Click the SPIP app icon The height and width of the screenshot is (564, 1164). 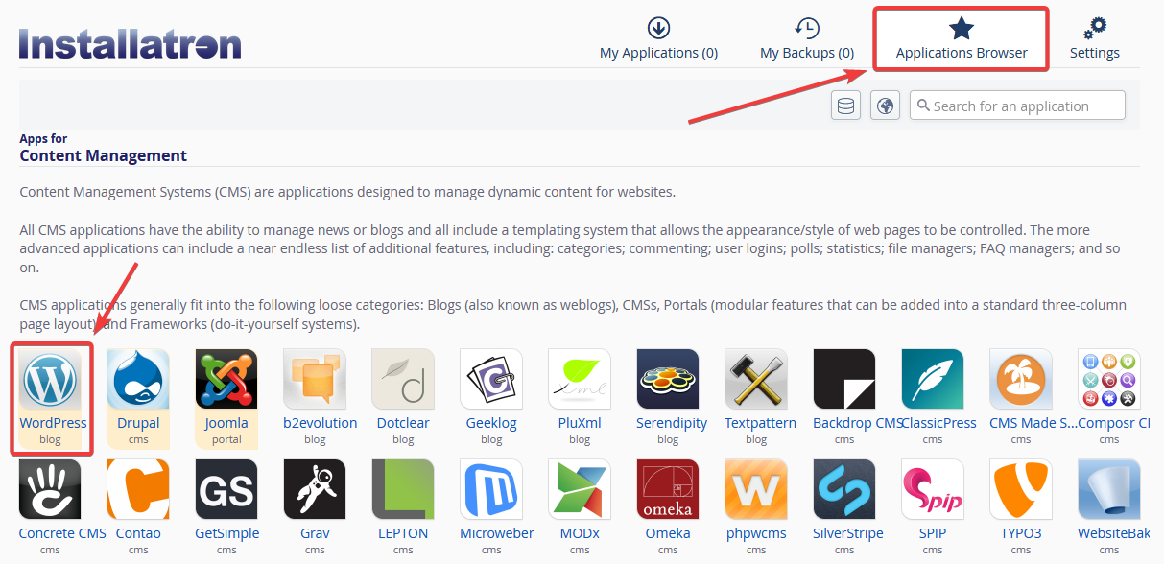tap(933, 489)
